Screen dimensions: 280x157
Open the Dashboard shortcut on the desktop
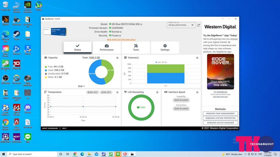(17, 20)
